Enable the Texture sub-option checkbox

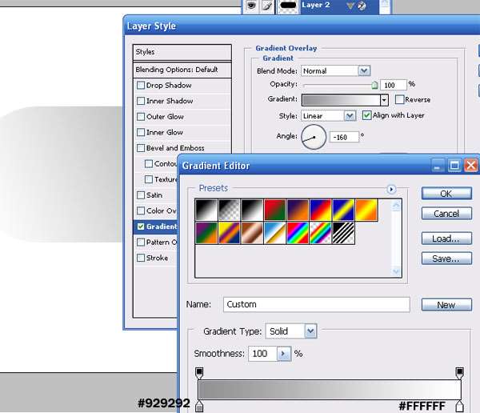(149, 179)
